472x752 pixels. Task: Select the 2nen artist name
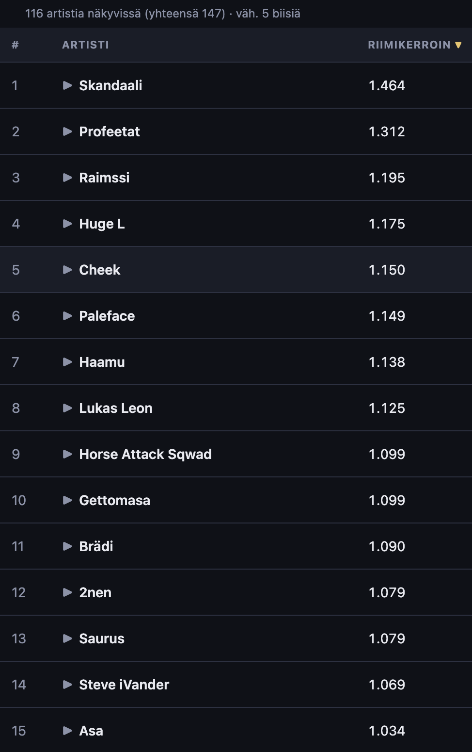tap(95, 592)
